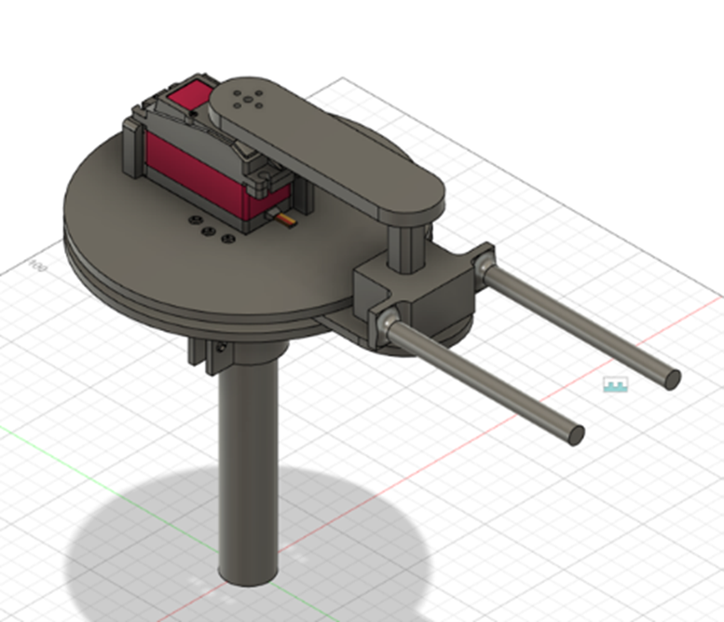Click the teal joint glyph icon near rods
The image size is (724, 622).
coord(613,384)
